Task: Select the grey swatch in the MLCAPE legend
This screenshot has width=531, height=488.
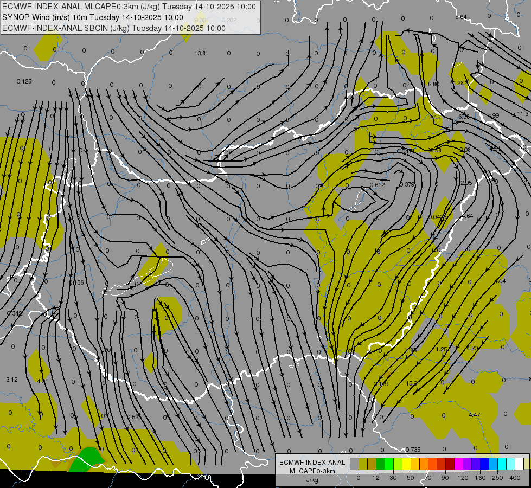Action: [355, 464]
